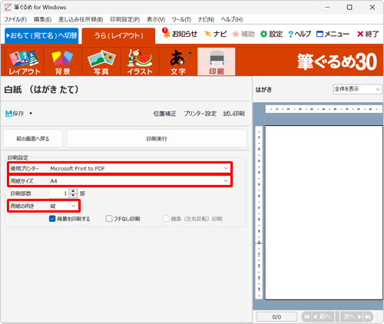Toggle 鏡面（左右反転）印刷 checkbox
This screenshot has width=384, height=324.
(x=166, y=219)
